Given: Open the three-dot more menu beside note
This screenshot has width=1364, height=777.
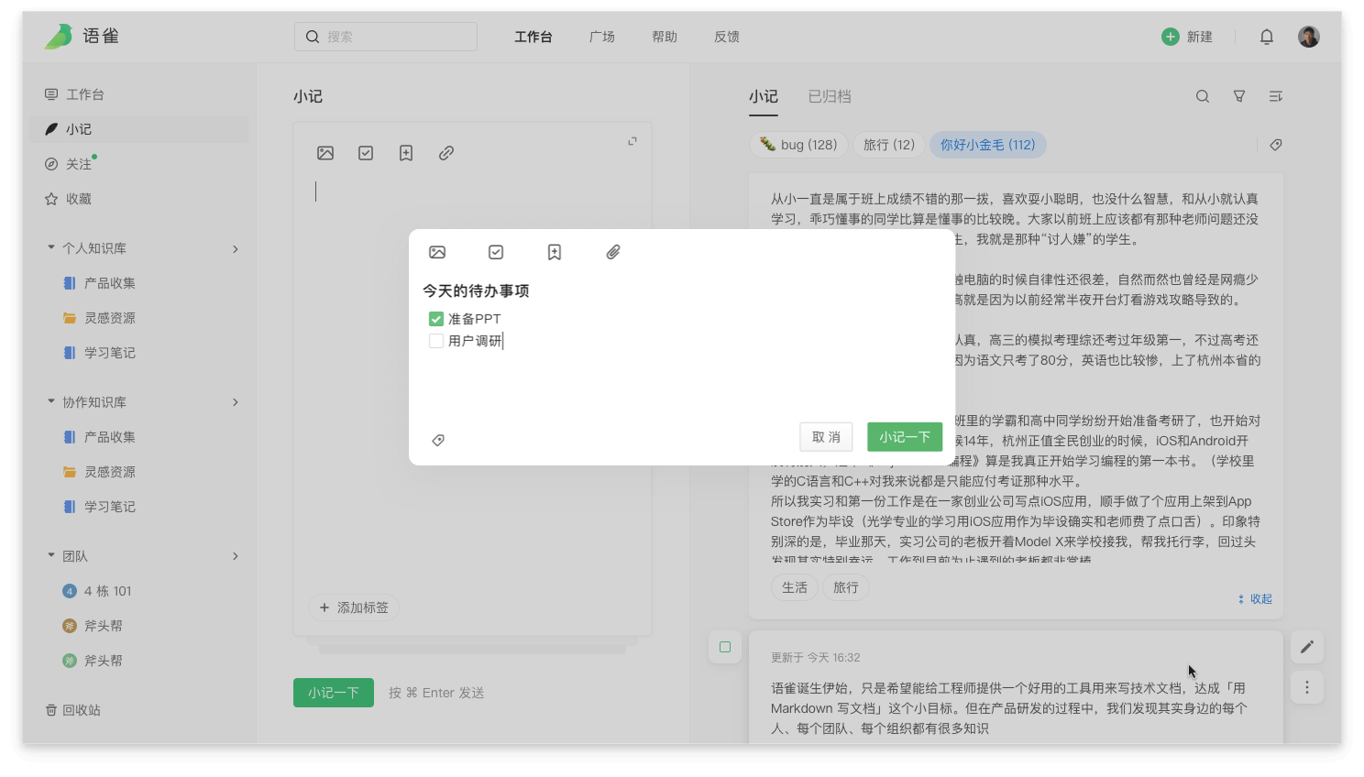Looking at the screenshot, I should [1307, 687].
